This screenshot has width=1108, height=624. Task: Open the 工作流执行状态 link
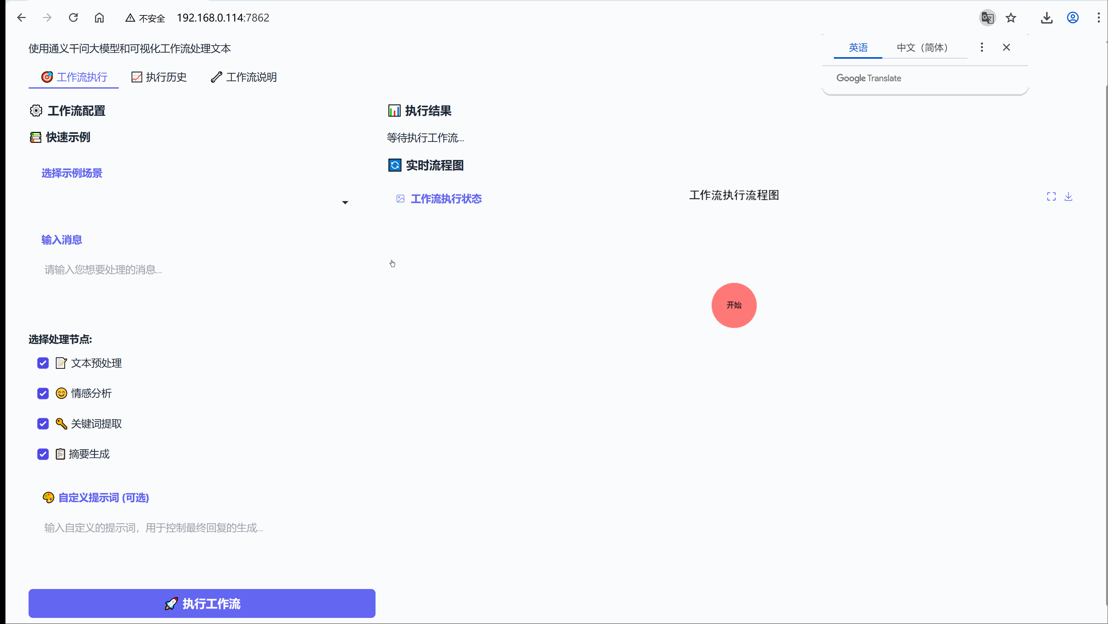point(446,199)
